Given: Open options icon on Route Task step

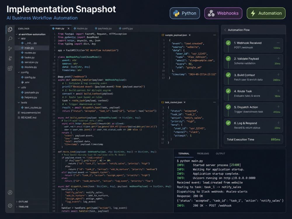Looking at the screenshot, I should point(278,91).
